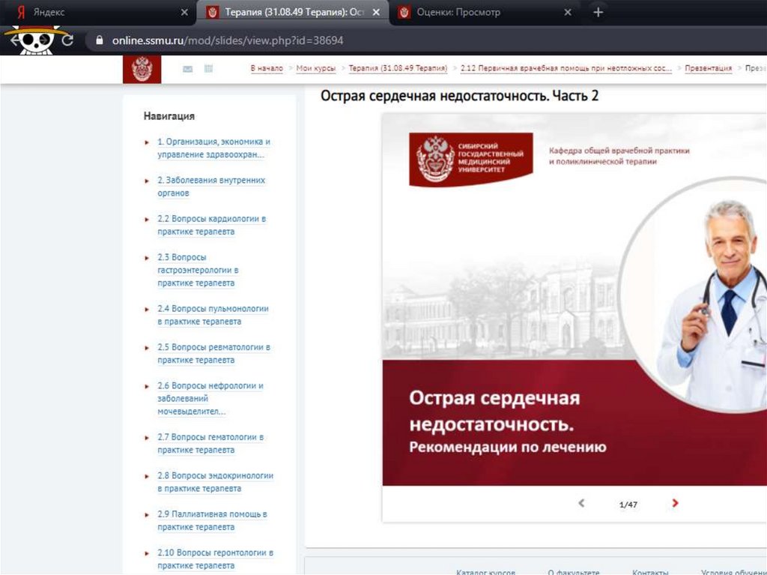This screenshot has height=575, width=767.
Task: Open section 1. Организация, экономика и управление
Action: coord(213,148)
